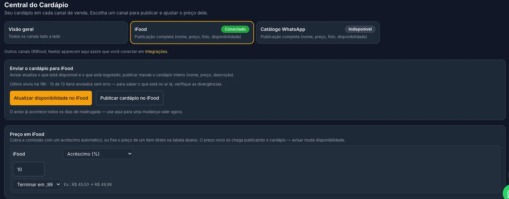Select the iFood channel tab

(192, 33)
